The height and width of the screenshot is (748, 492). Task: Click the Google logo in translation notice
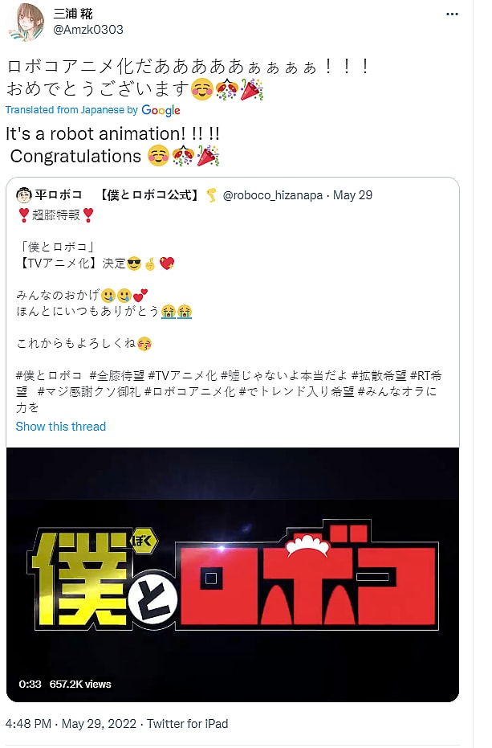161,110
